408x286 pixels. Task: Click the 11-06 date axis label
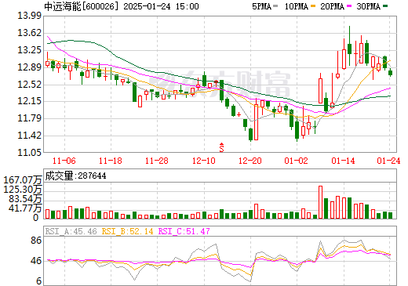[x=64, y=161]
